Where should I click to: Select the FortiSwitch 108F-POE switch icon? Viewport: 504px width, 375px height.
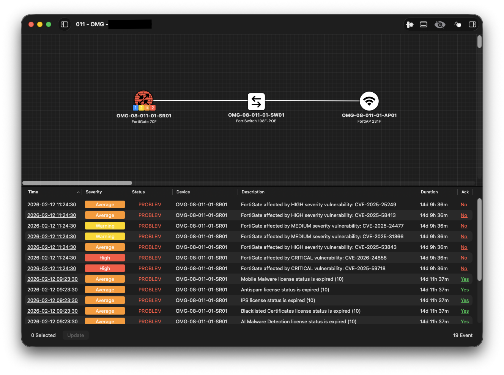point(256,101)
